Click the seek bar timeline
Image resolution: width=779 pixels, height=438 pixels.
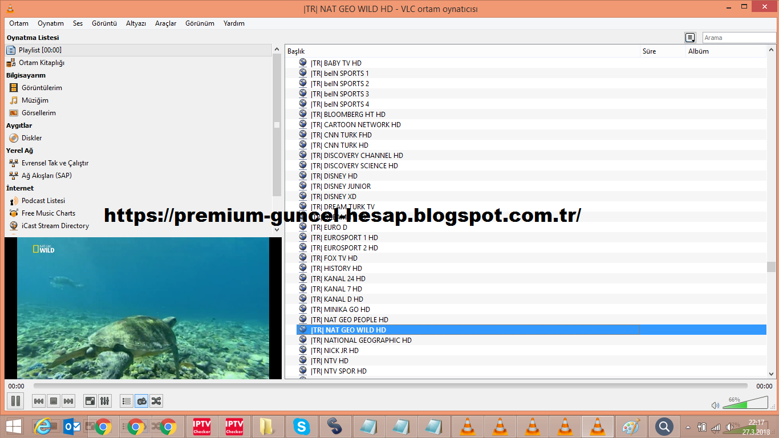pos(390,386)
